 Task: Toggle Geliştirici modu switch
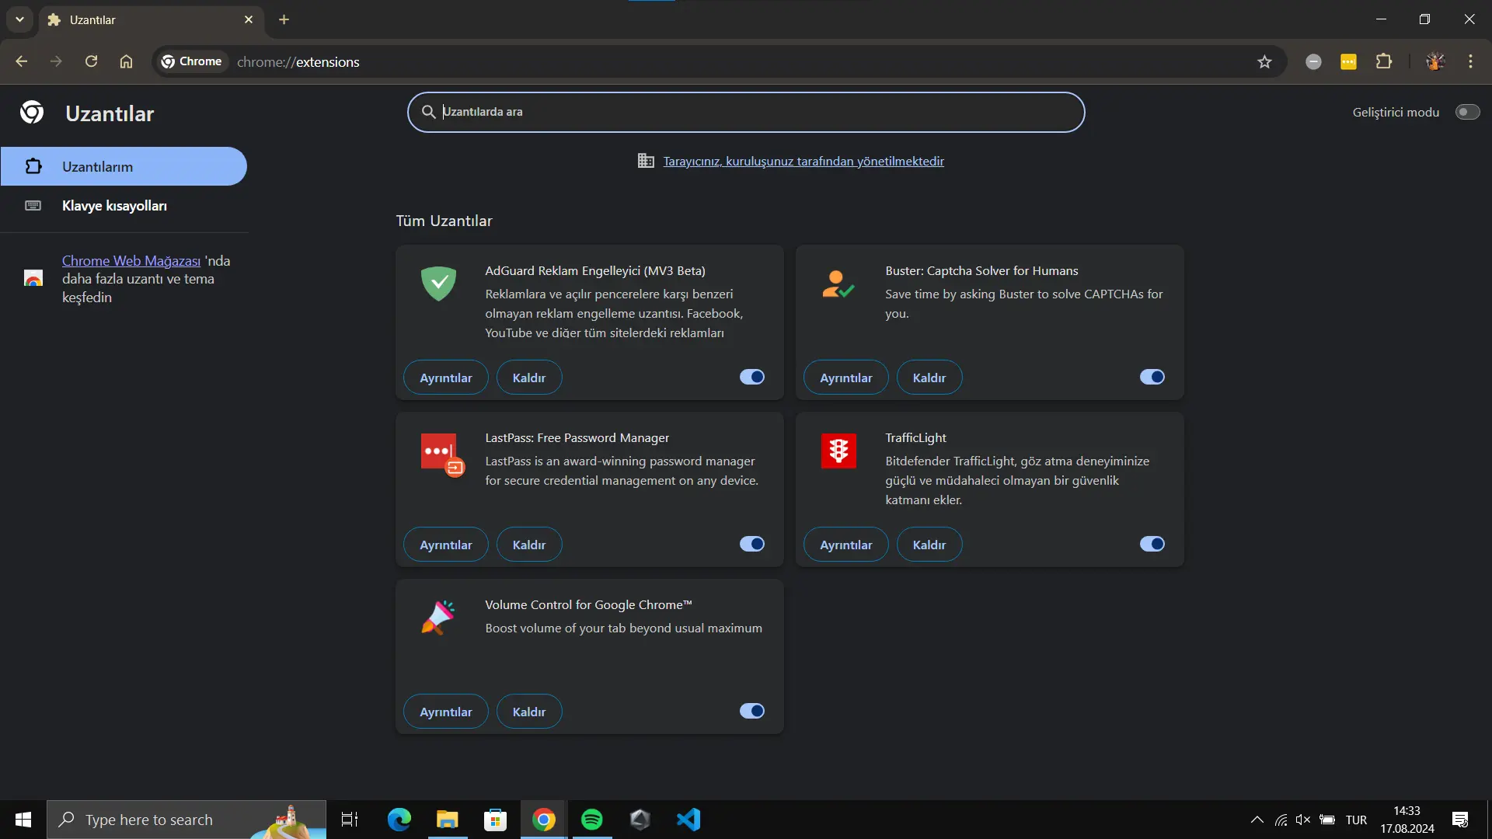[x=1467, y=112]
